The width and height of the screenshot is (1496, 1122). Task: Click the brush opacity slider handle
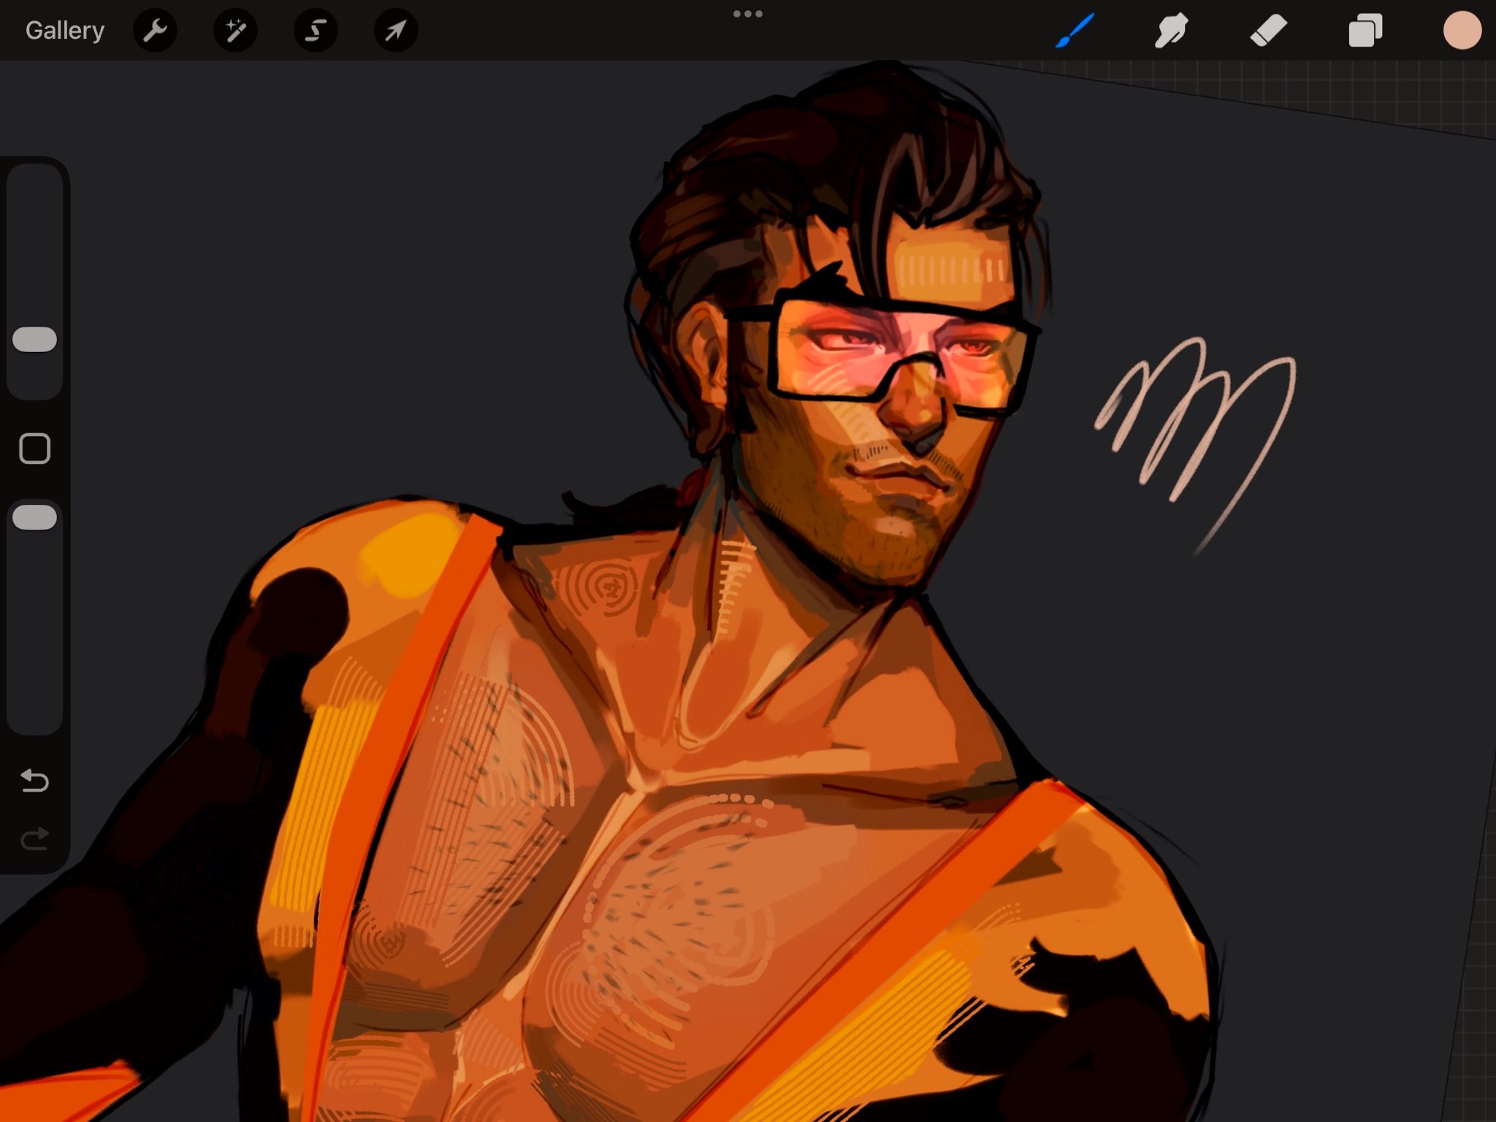click(35, 517)
